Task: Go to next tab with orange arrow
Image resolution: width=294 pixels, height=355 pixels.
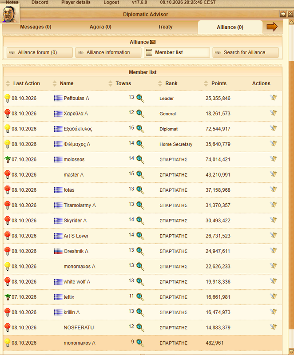Action: click(272, 27)
